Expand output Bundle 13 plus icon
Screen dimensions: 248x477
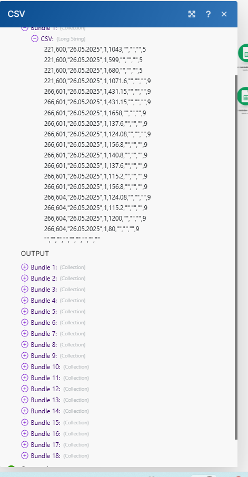25,400
